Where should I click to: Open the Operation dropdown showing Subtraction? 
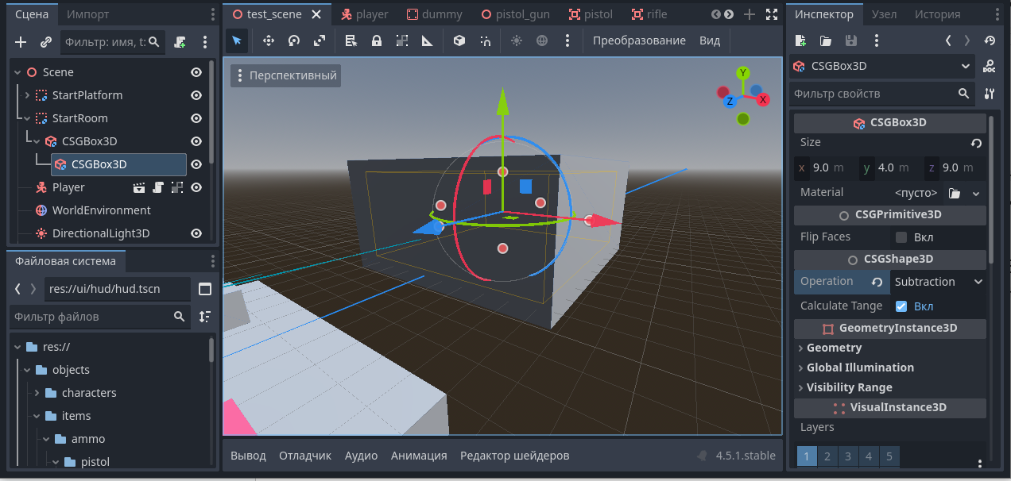[x=938, y=282]
